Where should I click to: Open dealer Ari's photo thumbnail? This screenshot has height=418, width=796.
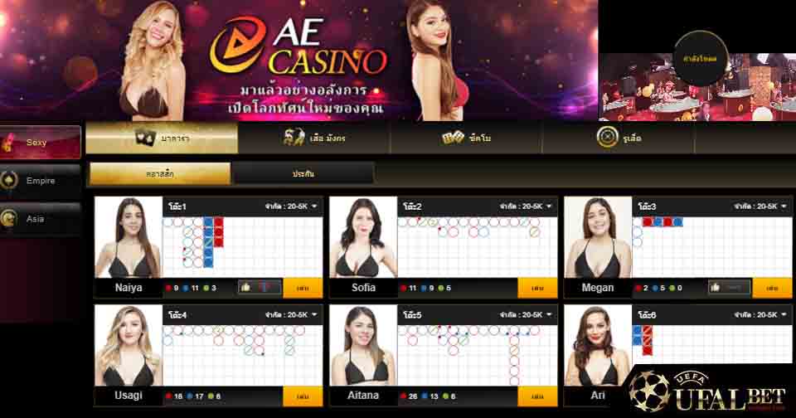point(598,346)
